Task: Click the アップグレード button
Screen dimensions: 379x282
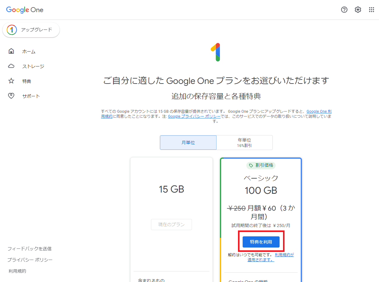Action: (x=31, y=30)
